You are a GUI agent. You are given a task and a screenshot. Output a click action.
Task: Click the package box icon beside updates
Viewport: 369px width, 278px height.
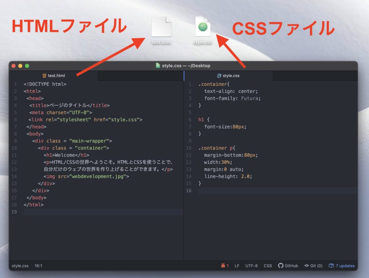331,265
